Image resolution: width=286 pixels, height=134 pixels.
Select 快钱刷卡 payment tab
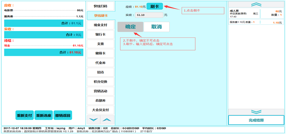[x=101, y=16]
